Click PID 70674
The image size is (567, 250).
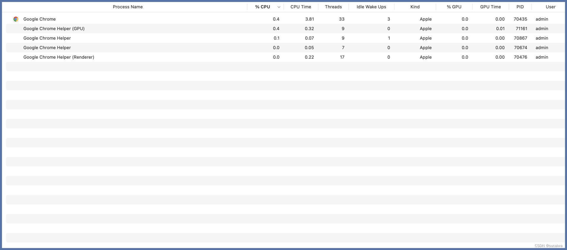[520, 48]
